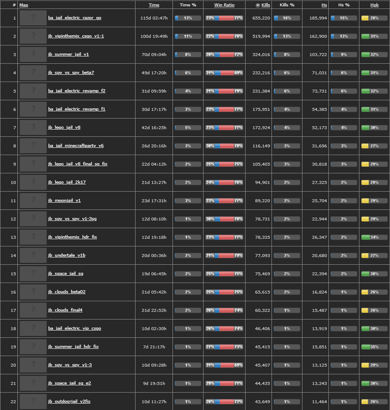Click the time value 21d 13:27h

pyautogui.click(x=154, y=183)
